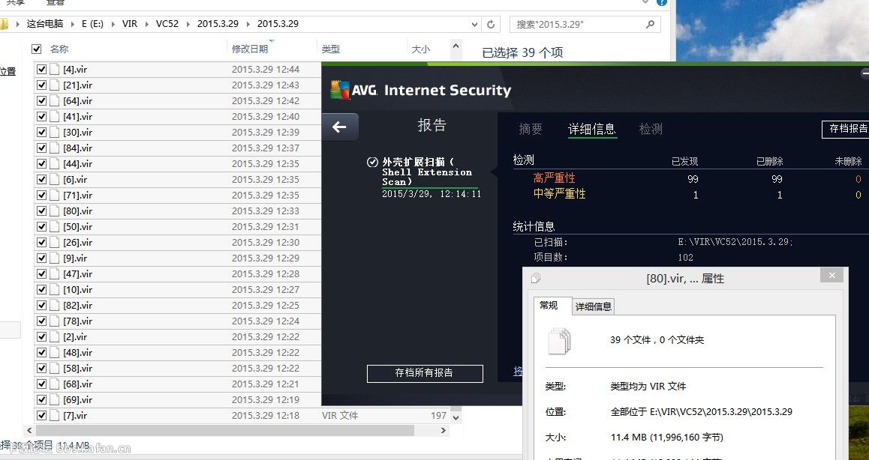The height and width of the screenshot is (460, 869).
Task: Uncheck the checkbox for [4].vir
Action: tap(41, 69)
